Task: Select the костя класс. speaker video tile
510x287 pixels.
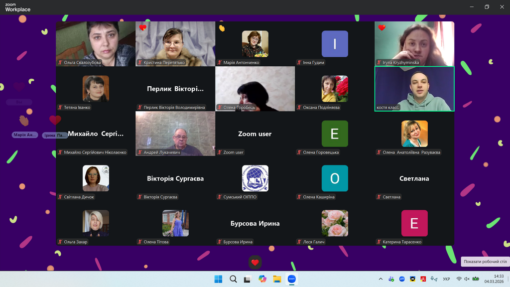Action: pos(414,89)
